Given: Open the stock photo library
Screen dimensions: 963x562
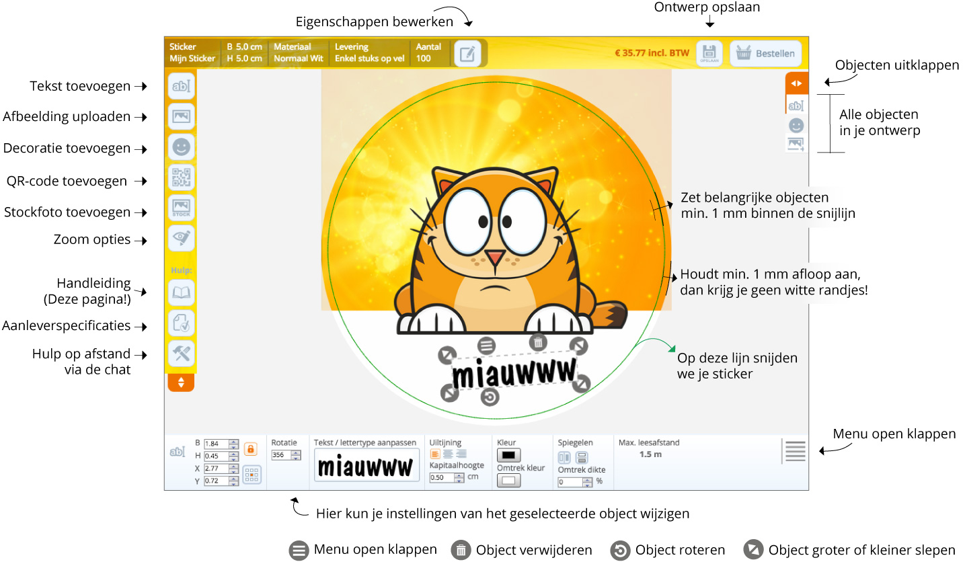Looking at the screenshot, I should point(181,208).
